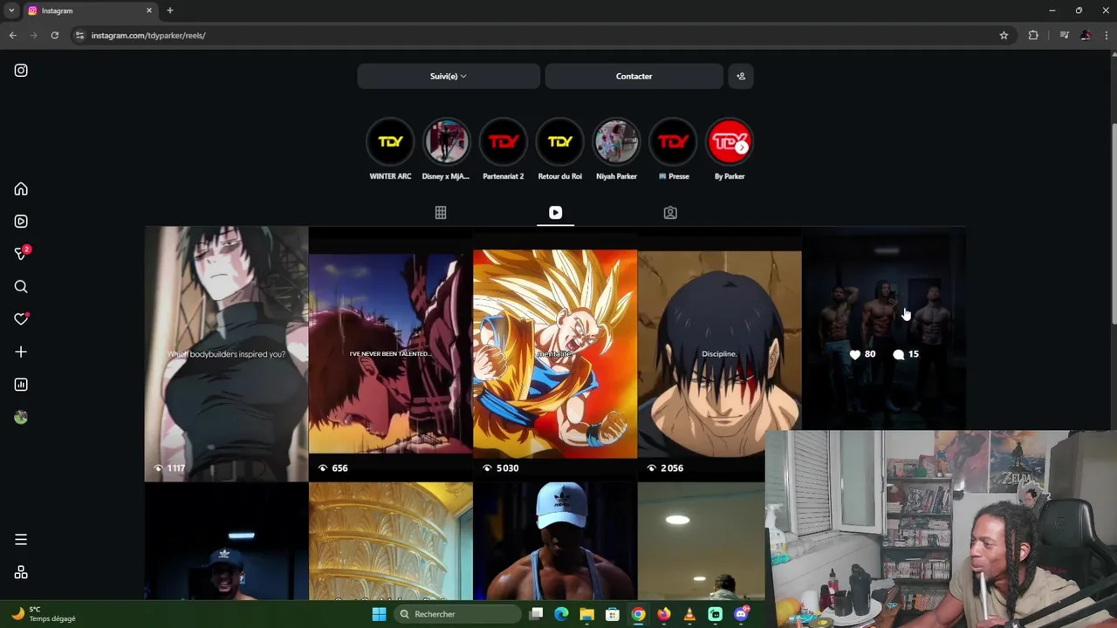Go to Instagram Home via sidebar icon

(21, 189)
